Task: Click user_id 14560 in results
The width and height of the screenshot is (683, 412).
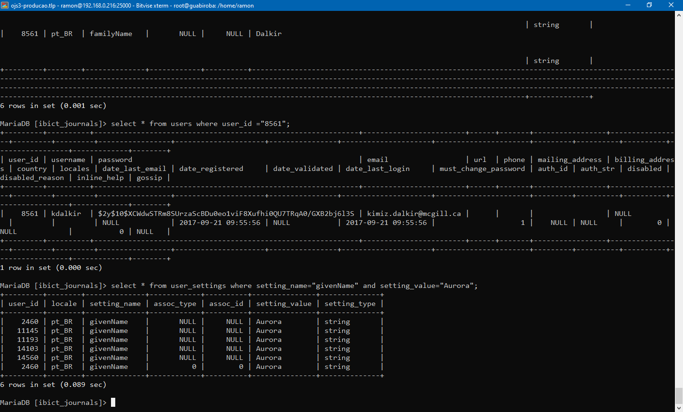Action: tap(28, 358)
